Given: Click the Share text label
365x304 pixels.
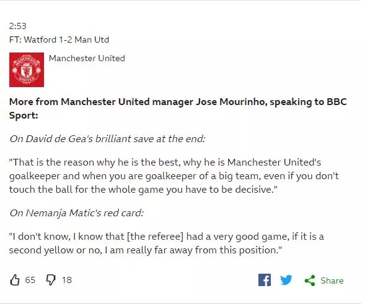Looking at the screenshot, I should coord(332,281).
